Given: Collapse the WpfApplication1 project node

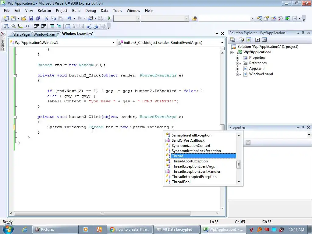Looking at the screenshot, I should tap(232, 52).
